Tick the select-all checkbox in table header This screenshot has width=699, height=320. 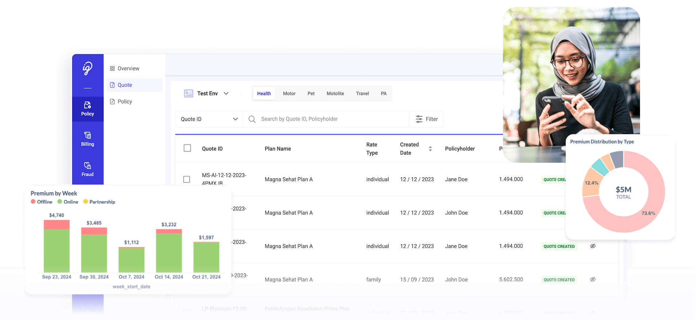[187, 148]
